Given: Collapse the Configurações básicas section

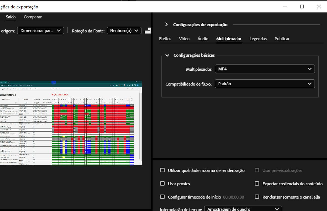Looking at the screenshot, I should tap(167, 55).
